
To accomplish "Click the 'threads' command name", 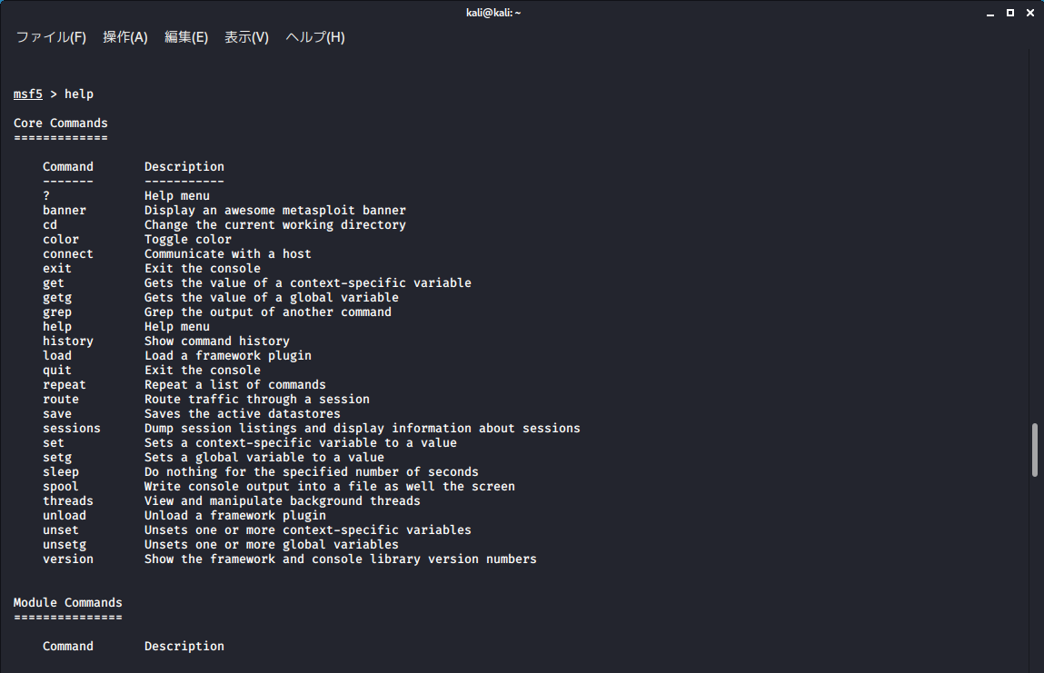I will pyautogui.click(x=68, y=501).
